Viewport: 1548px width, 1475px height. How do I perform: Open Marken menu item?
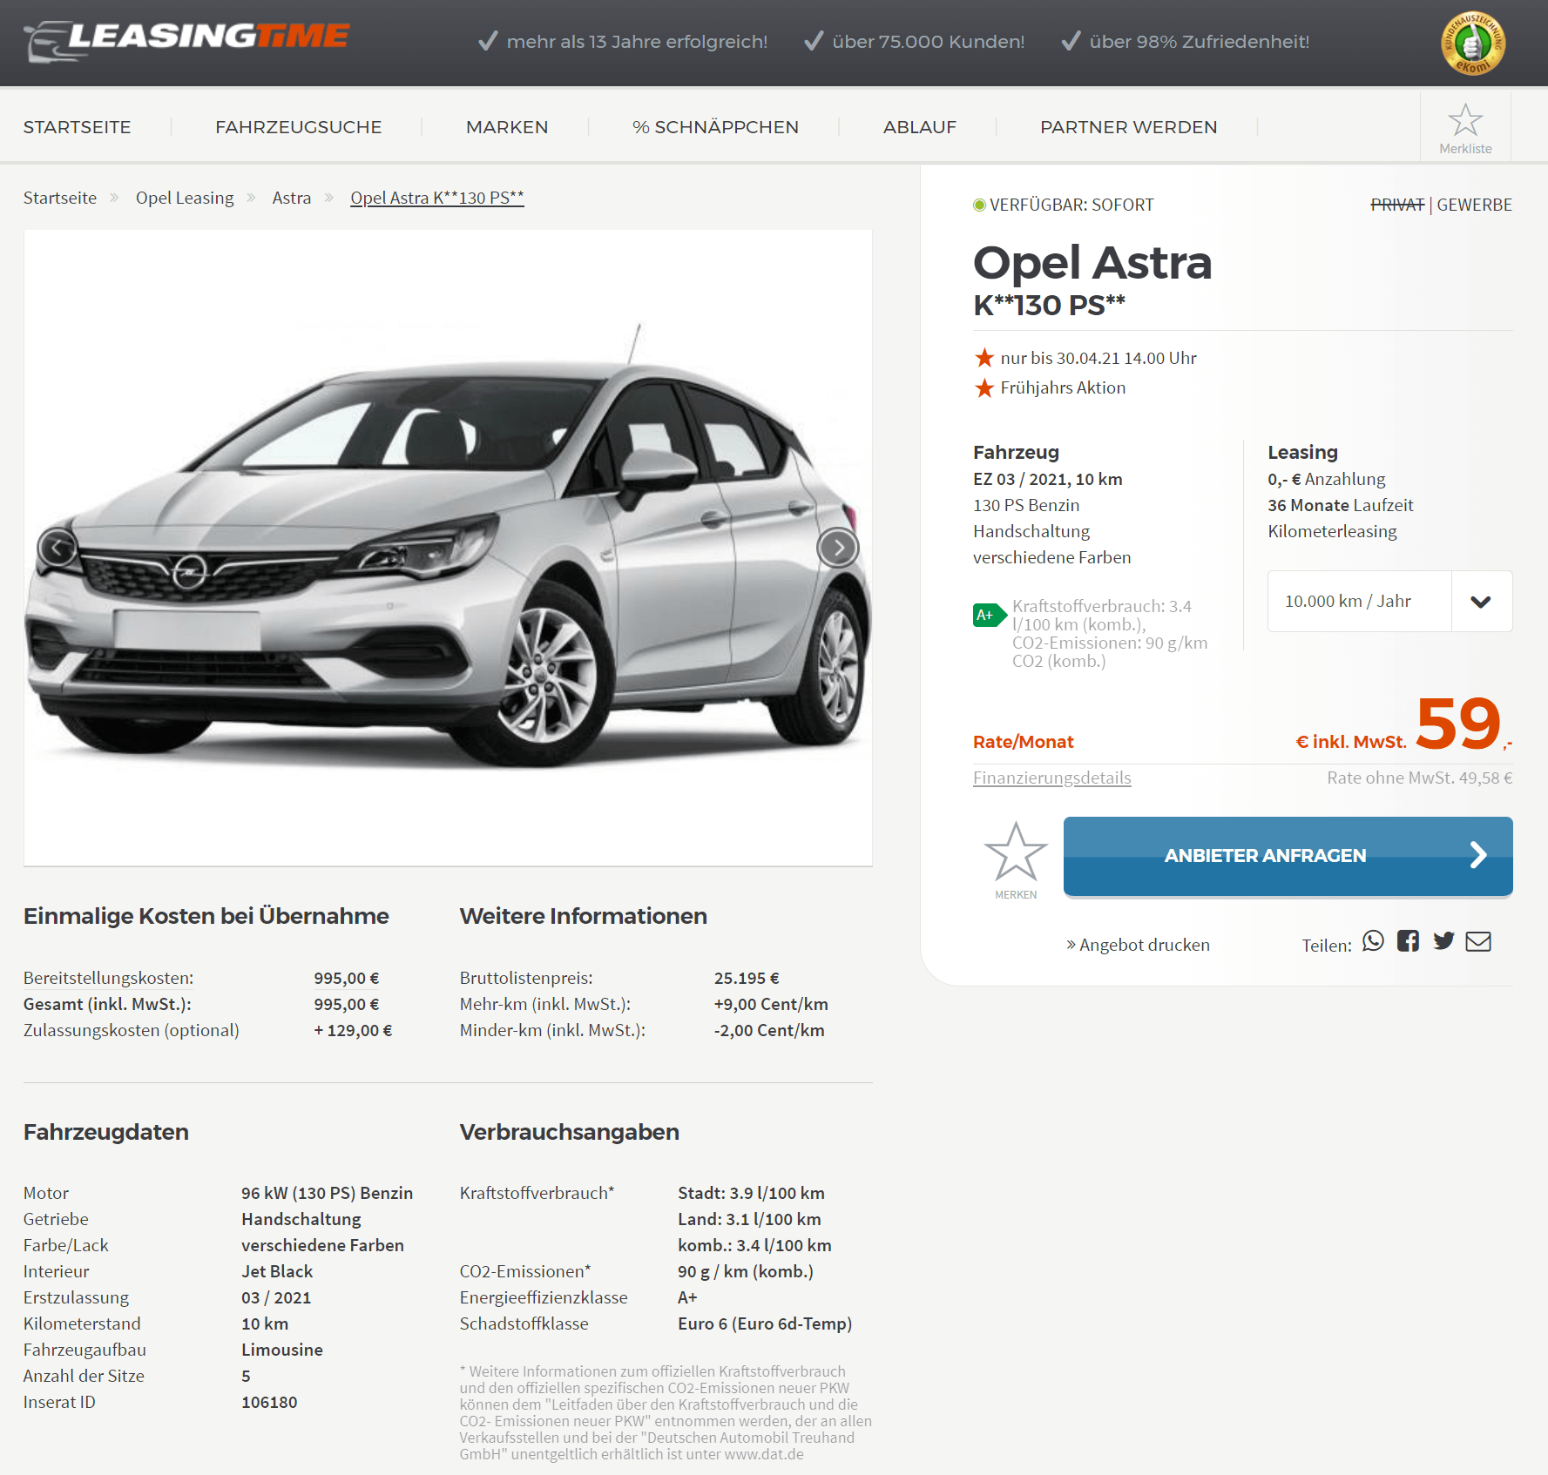click(507, 127)
